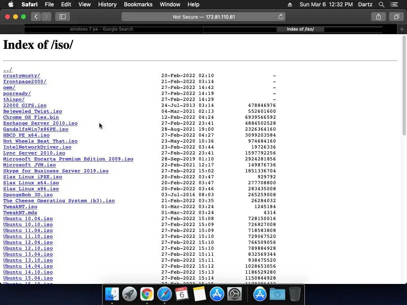Show tab overview in Safari toolbar
The image size is (407, 305).
point(396,17)
